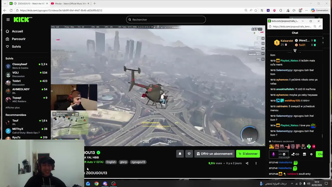The width and height of the screenshot is (332, 187).
Task: Add page to favorites star
Action: point(256,10)
